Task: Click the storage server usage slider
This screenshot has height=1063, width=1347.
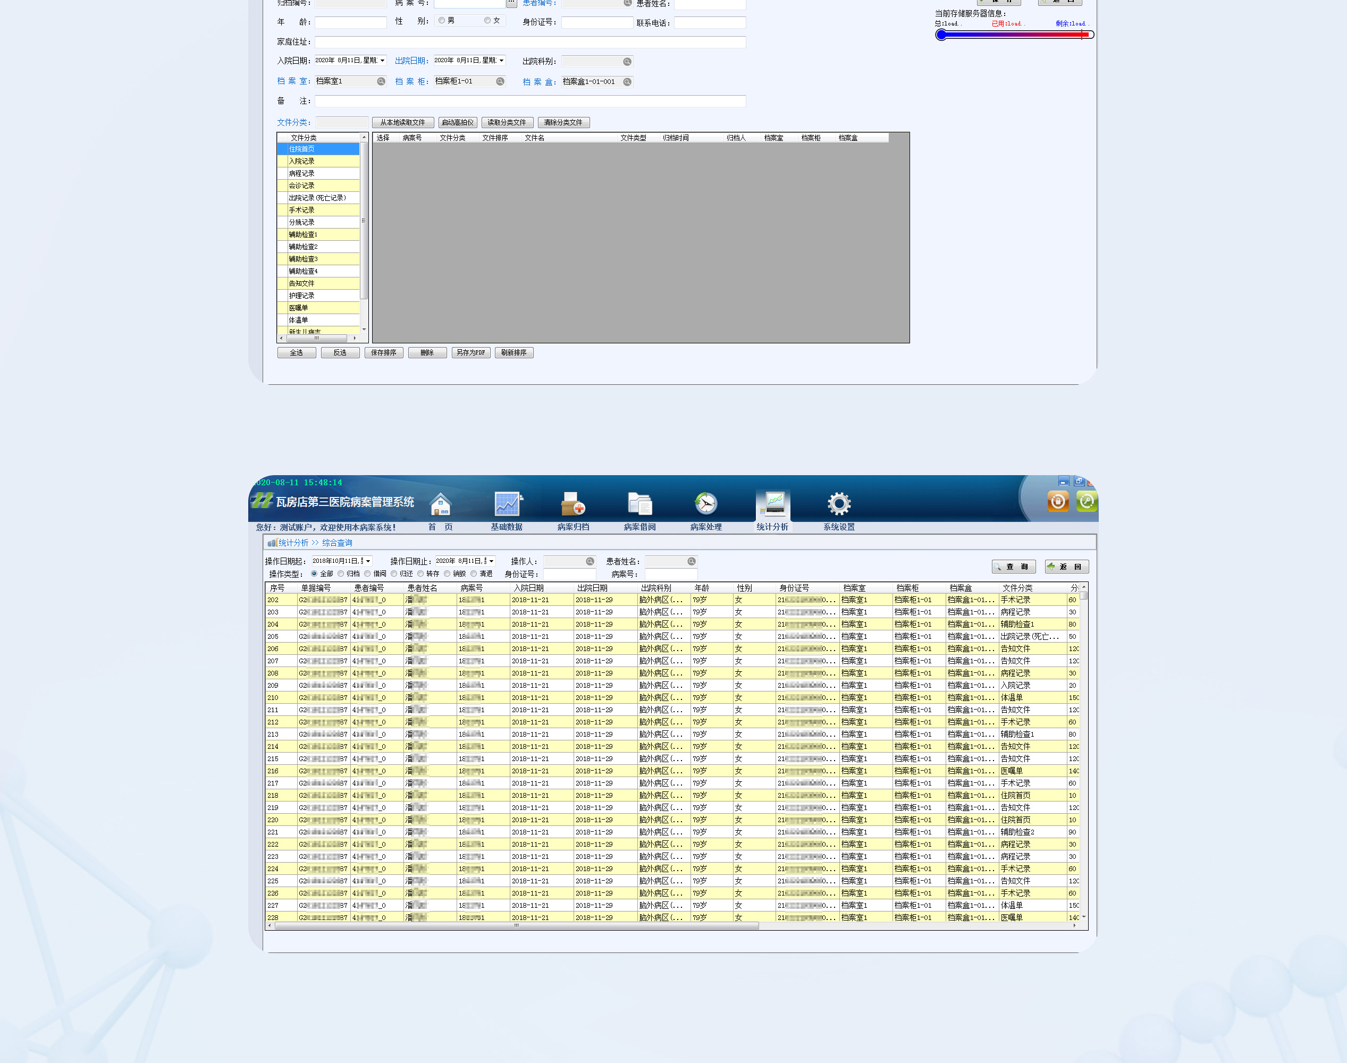Action: (x=1014, y=35)
